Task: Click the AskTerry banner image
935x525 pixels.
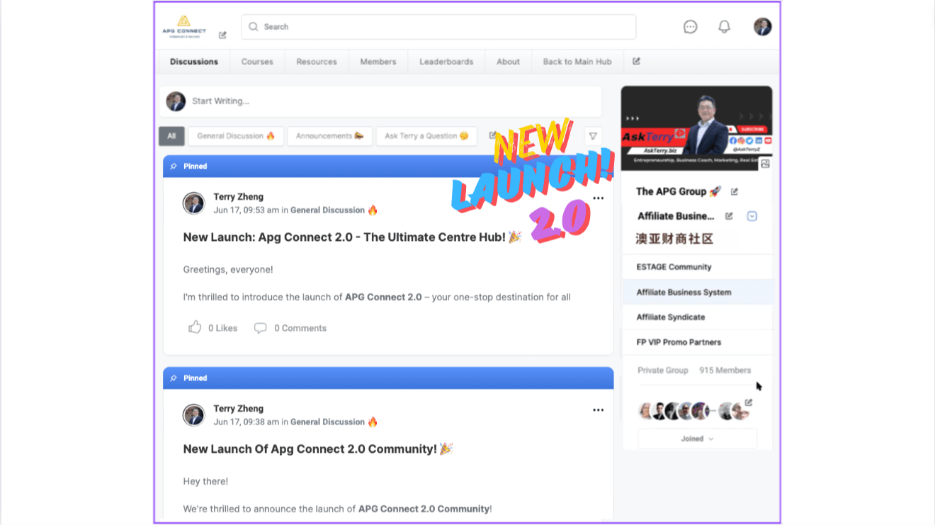Action: tap(697, 128)
